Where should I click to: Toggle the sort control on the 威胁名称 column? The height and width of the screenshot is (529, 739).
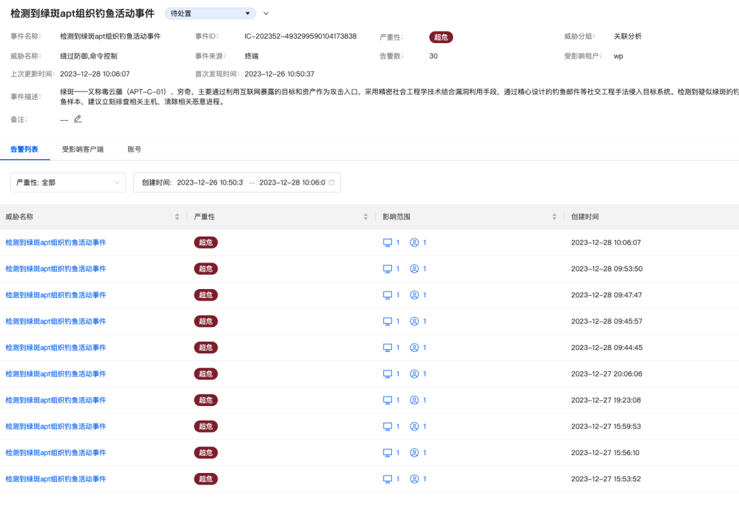(177, 217)
